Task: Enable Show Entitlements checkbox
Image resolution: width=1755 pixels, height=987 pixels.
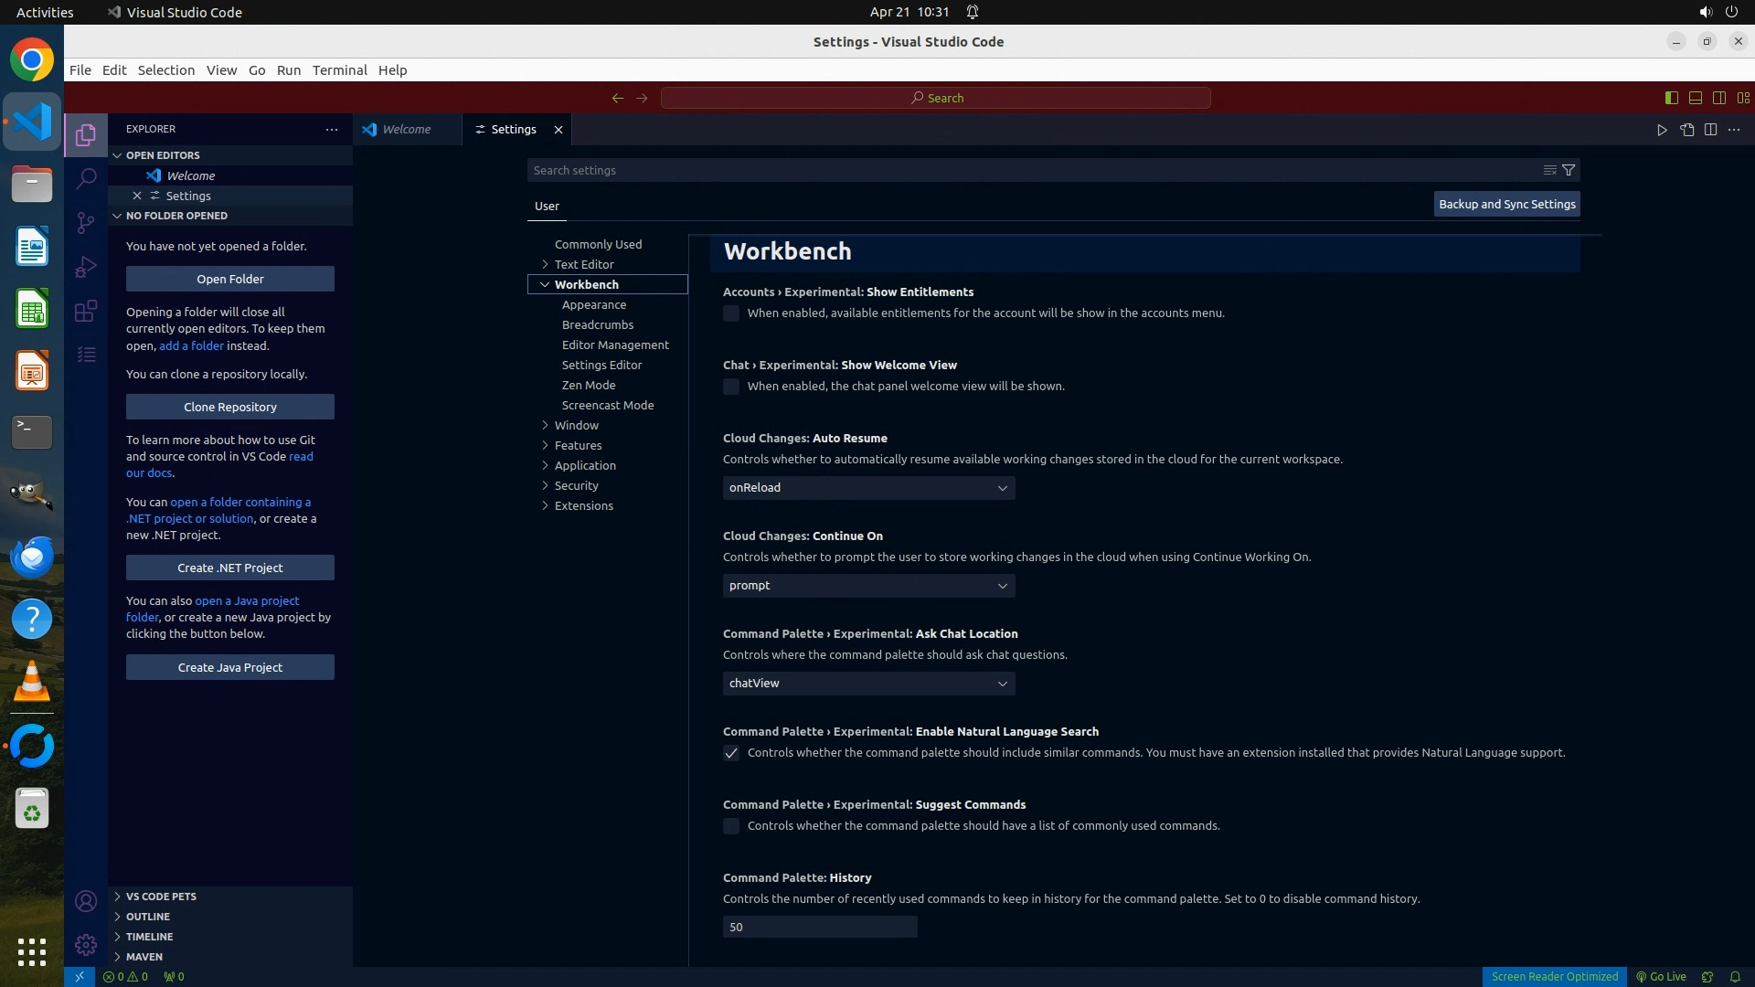Action: 731,313
